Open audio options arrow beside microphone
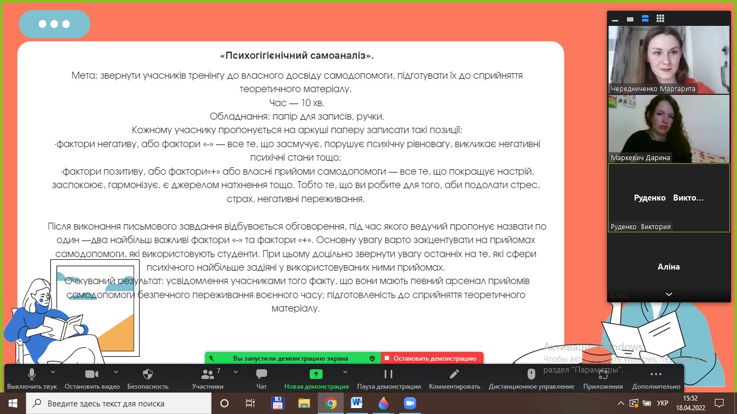The width and height of the screenshot is (737, 414). coord(53,372)
